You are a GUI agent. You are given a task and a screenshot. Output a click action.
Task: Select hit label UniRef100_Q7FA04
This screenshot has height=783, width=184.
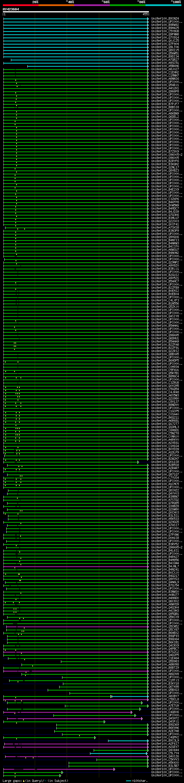coord(165,44)
